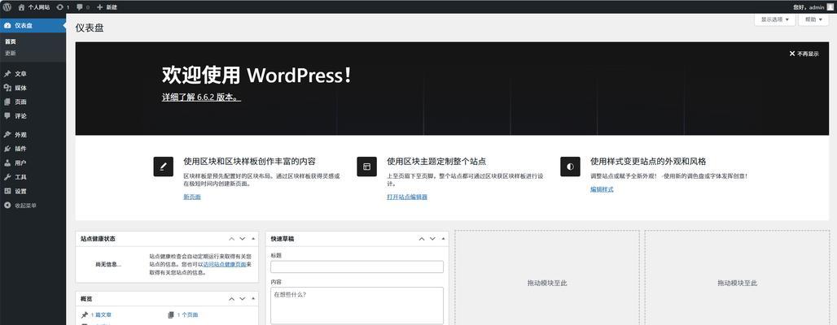Click the 新建 plus button
Image resolution: width=837 pixels, height=325 pixels.
[x=107, y=7]
